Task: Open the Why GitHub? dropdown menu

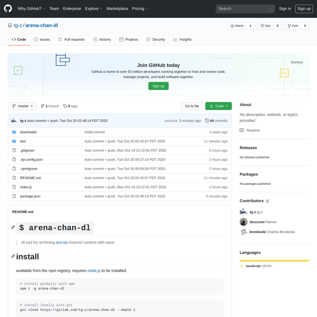Action: (x=31, y=9)
